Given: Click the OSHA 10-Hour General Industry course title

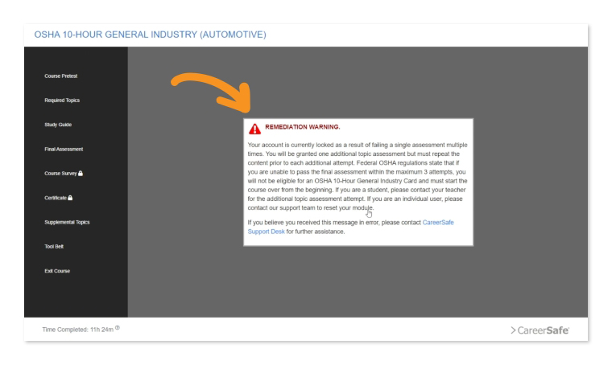Looking at the screenshot, I should point(151,35).
